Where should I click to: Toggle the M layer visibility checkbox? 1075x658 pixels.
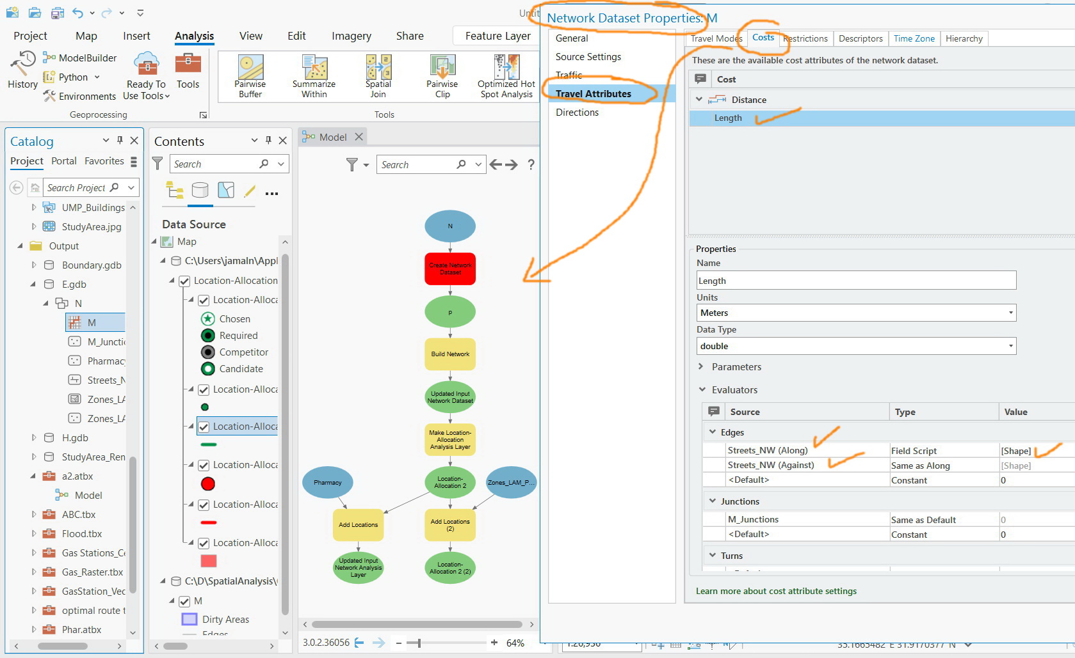(184, 601)
